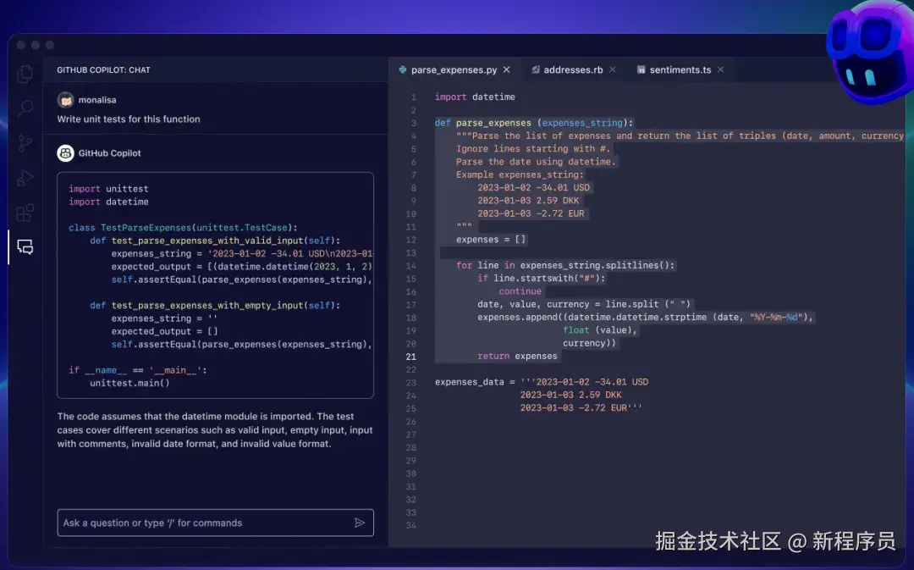Click '2023-01-03 2.59 DKK' on editor line 9
Screen dimensions: 914x570
528,201
